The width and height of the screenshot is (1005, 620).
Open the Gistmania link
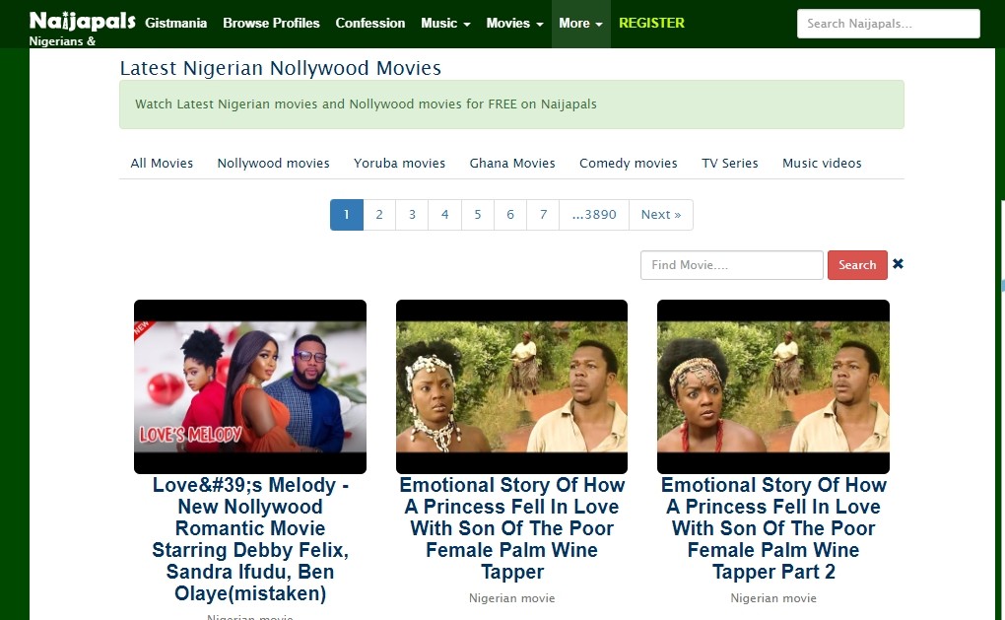(175, 23)
